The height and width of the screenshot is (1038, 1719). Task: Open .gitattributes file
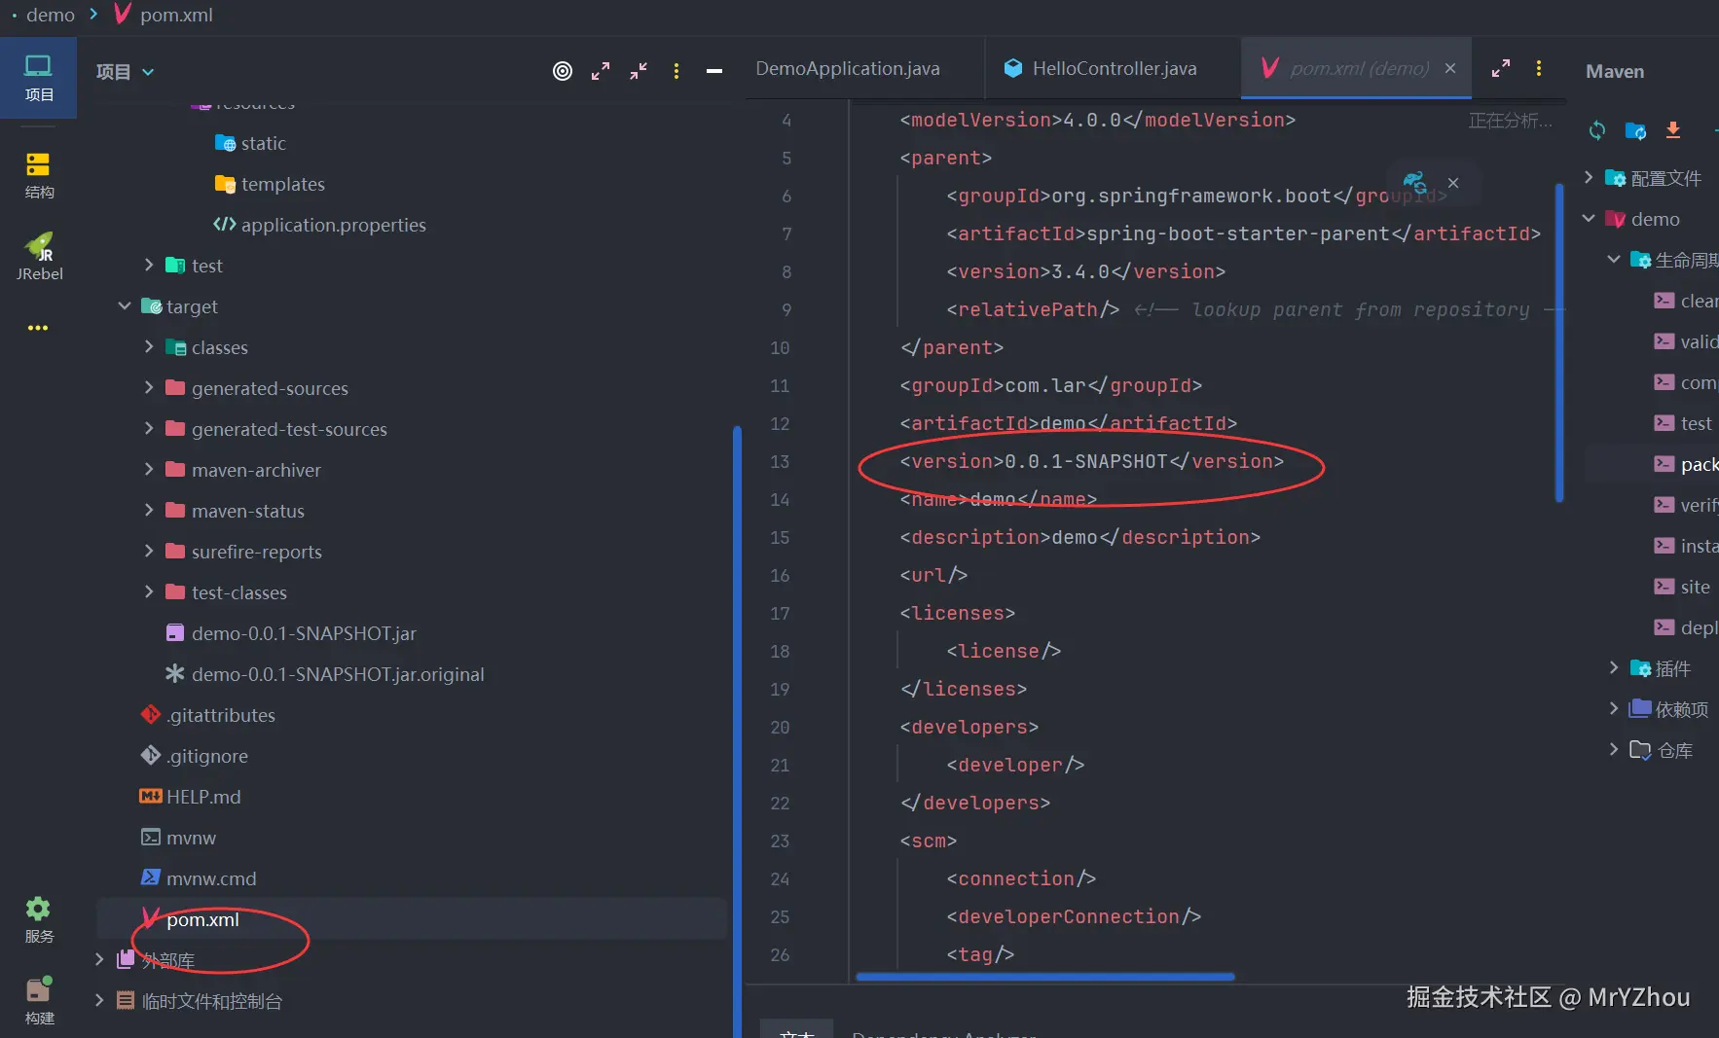click(x=207, y=715)
